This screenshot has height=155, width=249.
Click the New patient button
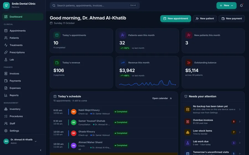[x=205, y=18]
